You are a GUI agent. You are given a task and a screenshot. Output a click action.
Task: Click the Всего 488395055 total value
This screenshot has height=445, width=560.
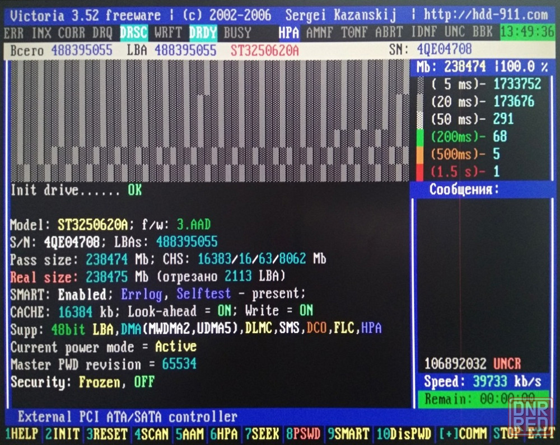[61, 50]
